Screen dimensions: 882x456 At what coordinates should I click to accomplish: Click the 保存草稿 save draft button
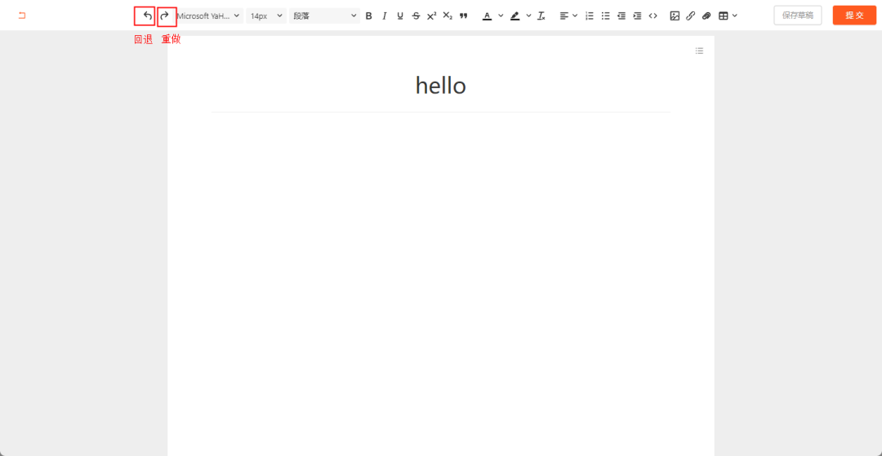(798, 15)
